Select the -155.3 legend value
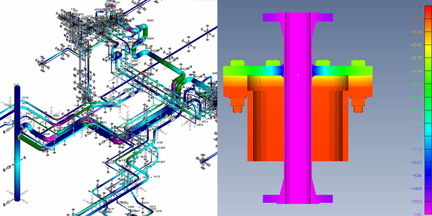This screenshot has width=432, height=216. [x=416, y=202]
